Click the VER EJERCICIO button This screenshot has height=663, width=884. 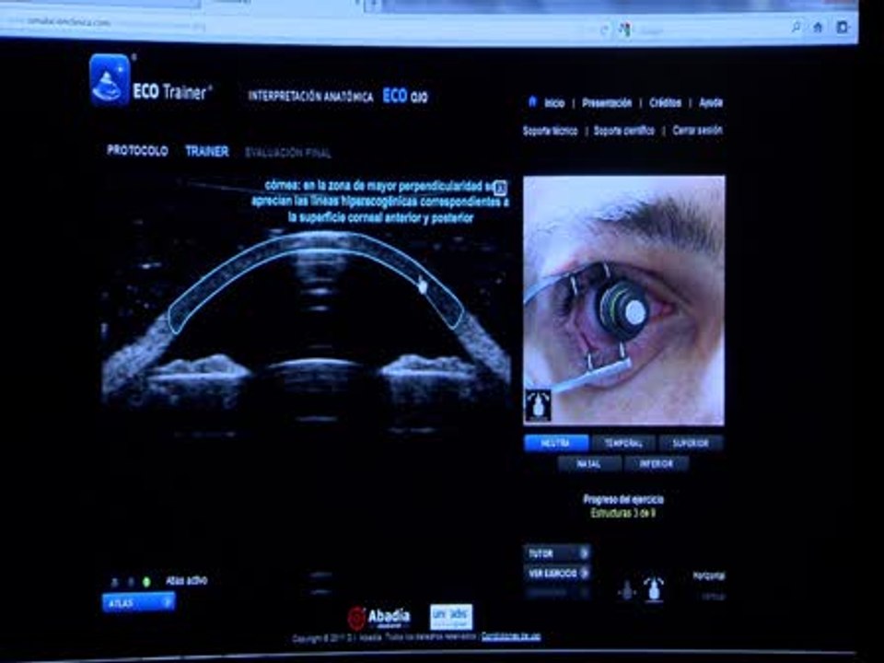tap(557, 574)
